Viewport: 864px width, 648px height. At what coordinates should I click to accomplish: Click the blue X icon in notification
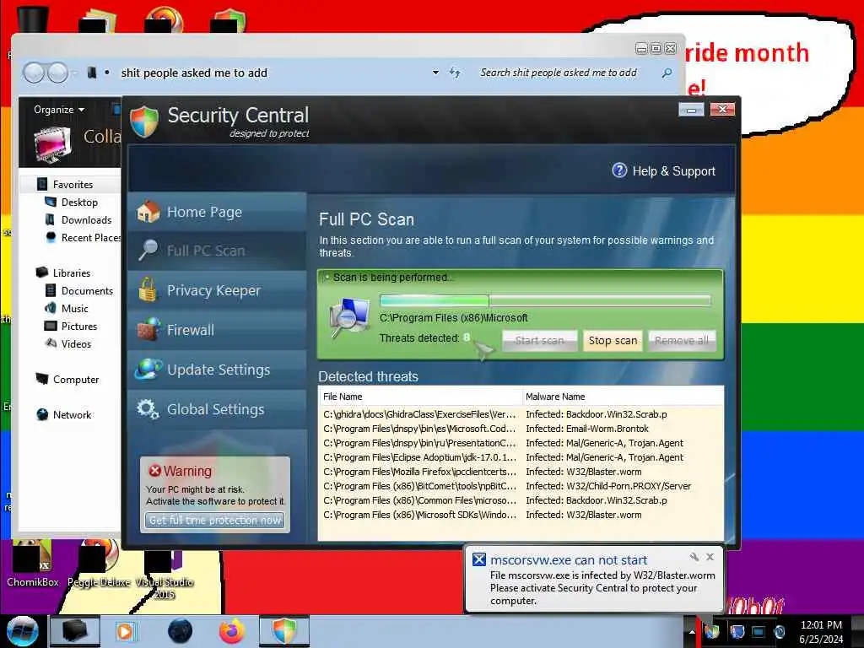pos(479,560)
